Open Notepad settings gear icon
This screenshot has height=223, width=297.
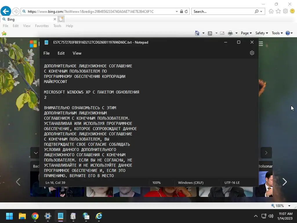tap(252, 53)
